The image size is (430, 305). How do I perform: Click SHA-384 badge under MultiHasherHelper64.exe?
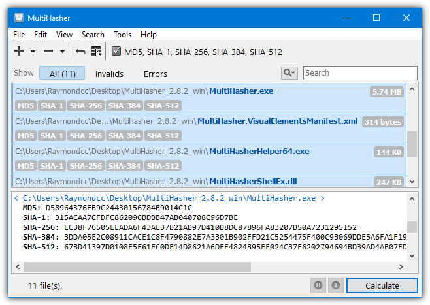[x=125, y=166]
